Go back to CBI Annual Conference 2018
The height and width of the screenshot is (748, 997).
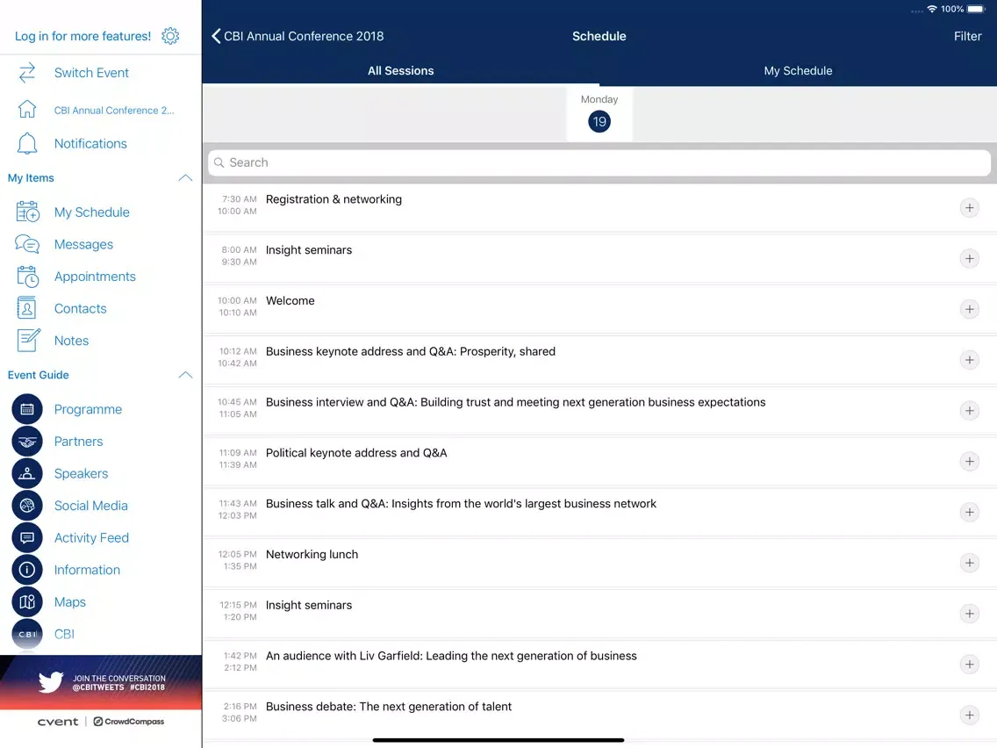298,36
